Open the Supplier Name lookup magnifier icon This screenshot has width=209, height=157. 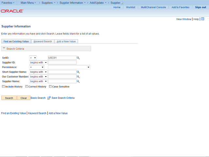[x=78, y=81]
